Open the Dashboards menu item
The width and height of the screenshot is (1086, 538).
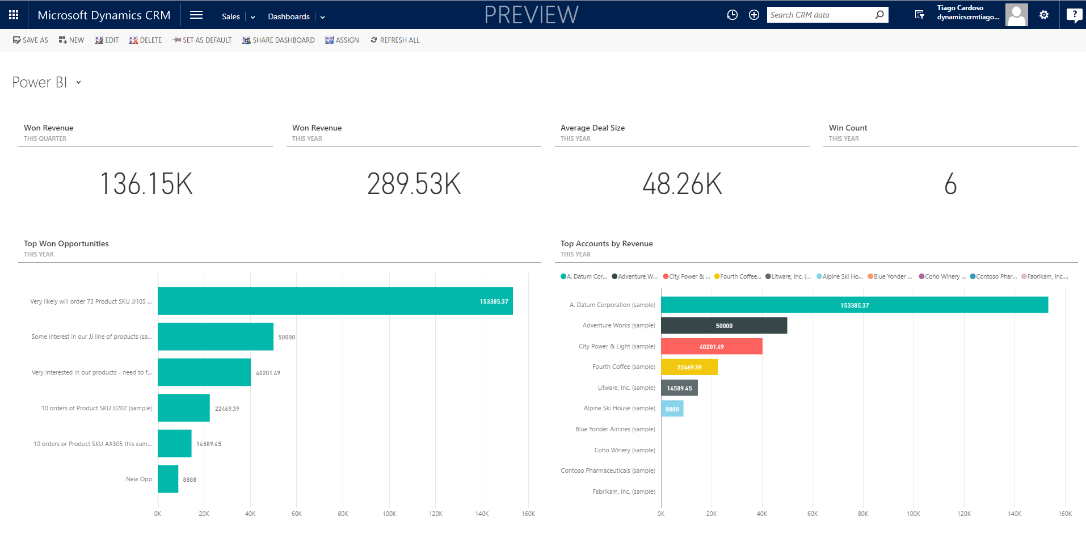[x=288, y=16]
